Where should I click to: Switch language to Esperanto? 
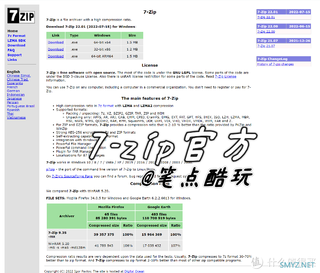pos(15,83)
